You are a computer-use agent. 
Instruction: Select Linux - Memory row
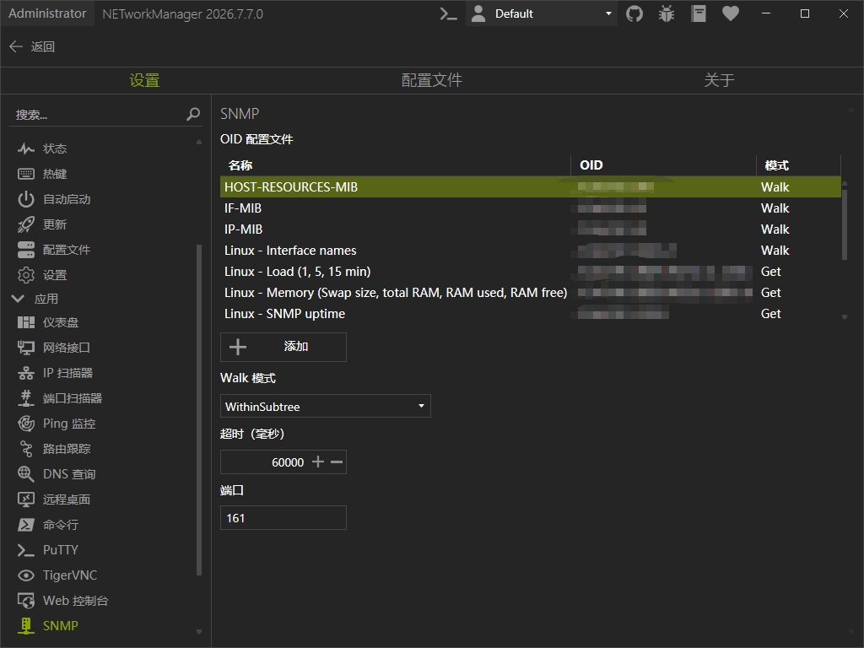click(530, 293)
